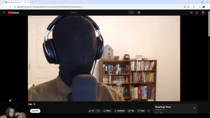Viewport: 210px width, 118px height.
Task: Open the OnlyFangs News playlist title
Action: tap(163, 107)
